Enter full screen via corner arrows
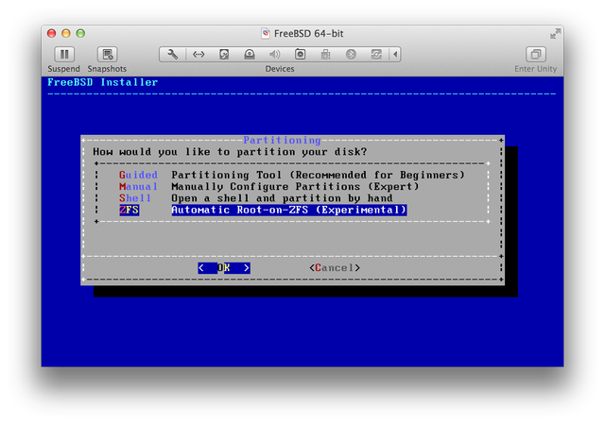 [x=555, y=34]
